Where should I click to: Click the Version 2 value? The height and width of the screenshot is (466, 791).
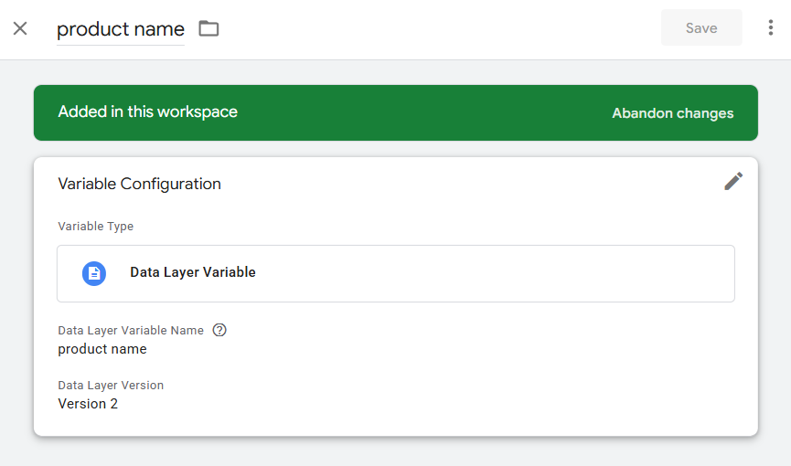click(88, 404)
